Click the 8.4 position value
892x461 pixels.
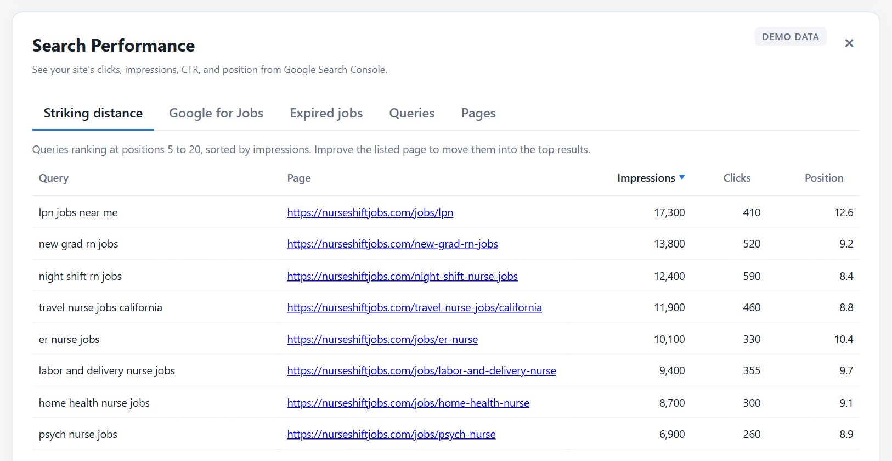pyautogui.click(x=846, y=276)
